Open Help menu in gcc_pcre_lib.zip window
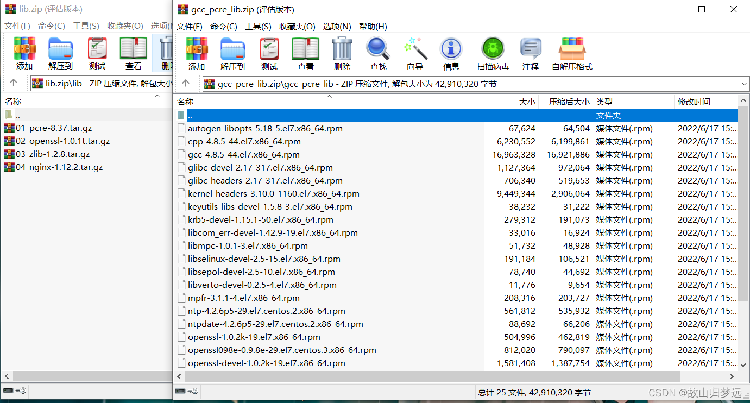This screenshot has height=403, width=750. point(373,27)
